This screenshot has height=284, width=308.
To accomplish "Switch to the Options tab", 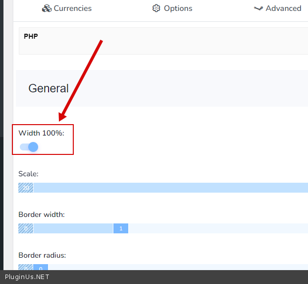I will pyautogui.click(x=178, y=8).
